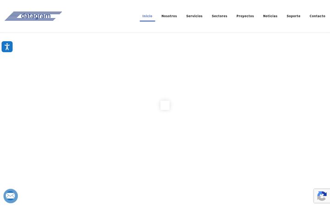Open the Proyectos section
The width and height of the screenshot is (330, 206).
(x=245, y=16)
